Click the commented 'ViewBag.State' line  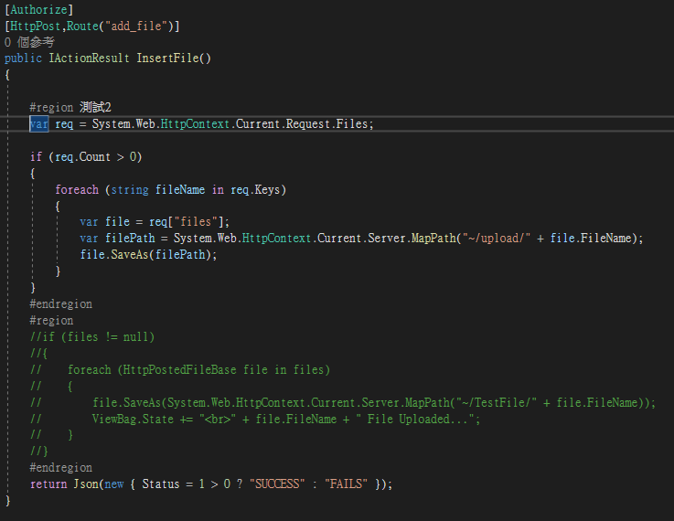(x=255, y=419)
